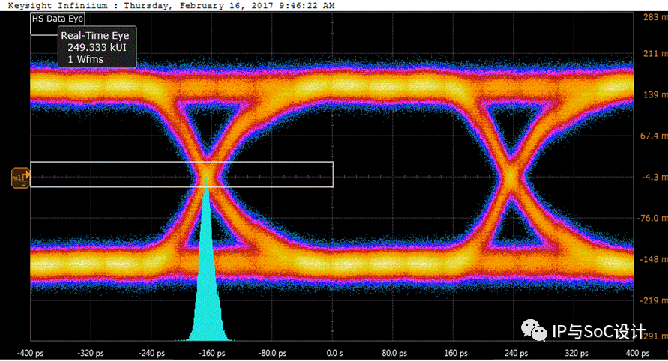
Task: Click the -4.3 voltage axis label
Action: click(x=655, y=177)
